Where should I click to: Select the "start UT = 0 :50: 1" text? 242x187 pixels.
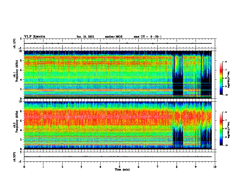point(148,37)
